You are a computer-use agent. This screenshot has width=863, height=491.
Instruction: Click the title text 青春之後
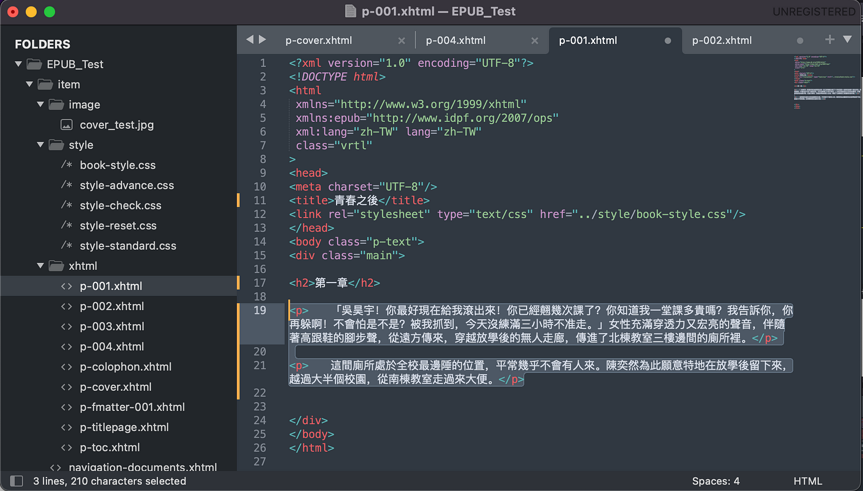pyautogui.click(x=356, y=200)
